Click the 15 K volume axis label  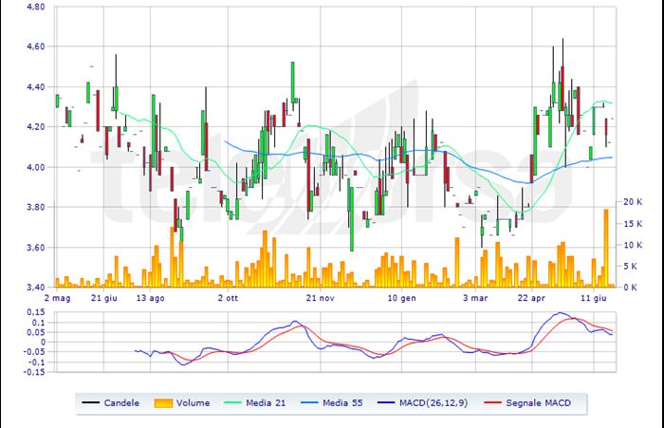click(x=633, y=224)
